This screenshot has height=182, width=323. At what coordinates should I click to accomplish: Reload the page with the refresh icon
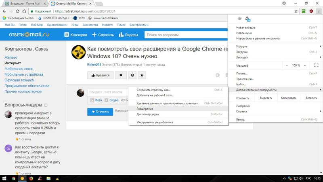click(x=17, y=11)
